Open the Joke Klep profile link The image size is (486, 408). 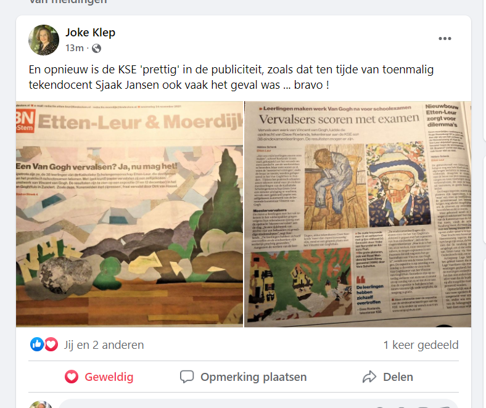(x=90, y=32)
